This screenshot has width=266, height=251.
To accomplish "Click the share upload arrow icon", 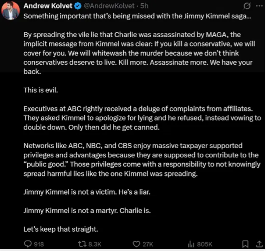I will (x=259, y=244).
